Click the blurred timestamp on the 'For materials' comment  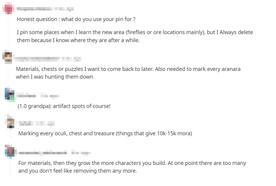[x=81, y=153]
